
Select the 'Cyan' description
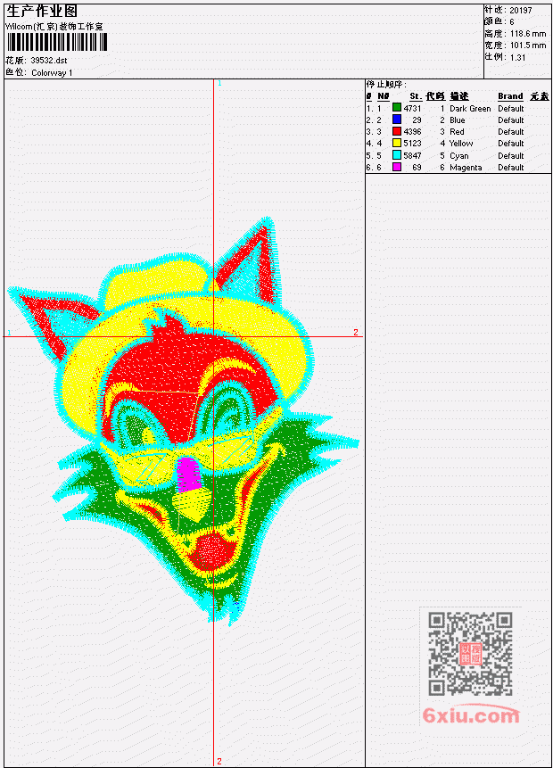click(459, 156)
